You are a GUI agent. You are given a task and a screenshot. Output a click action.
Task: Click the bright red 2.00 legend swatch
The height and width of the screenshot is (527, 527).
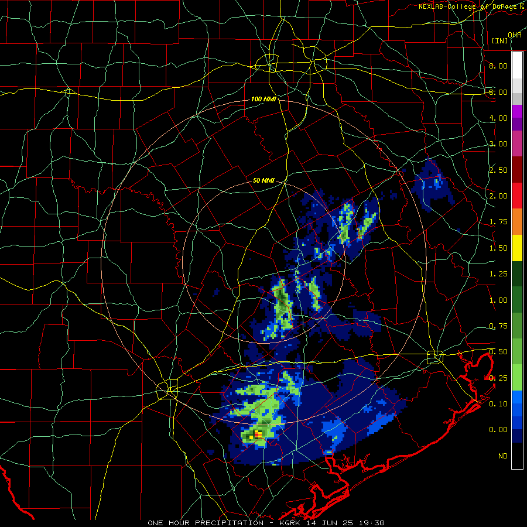(517, 196)
